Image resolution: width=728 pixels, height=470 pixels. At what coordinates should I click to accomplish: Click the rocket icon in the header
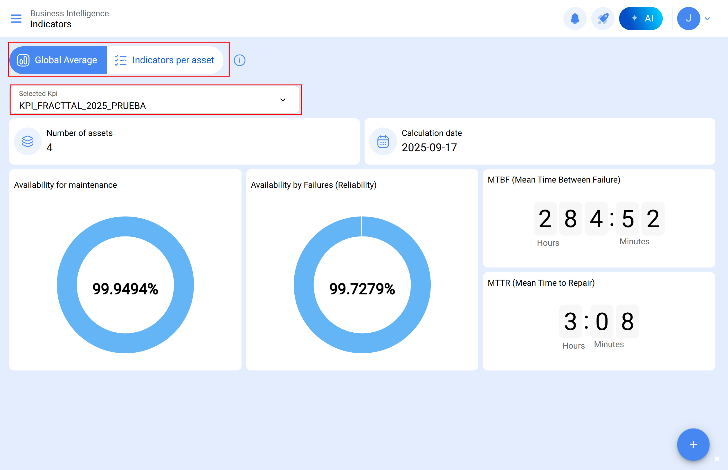(602, 19)
